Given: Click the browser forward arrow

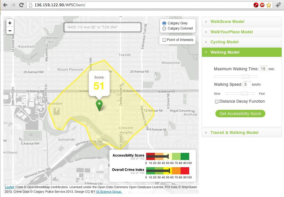Looking at the screenshot, I should pos(13,5).
